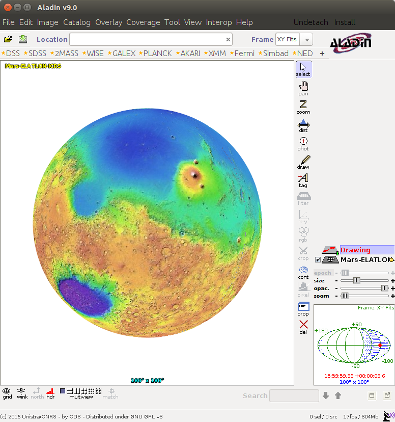Open the Coverage menu
Image resolution: width=395 pixels, height=422 pixels.
(143, 22)
